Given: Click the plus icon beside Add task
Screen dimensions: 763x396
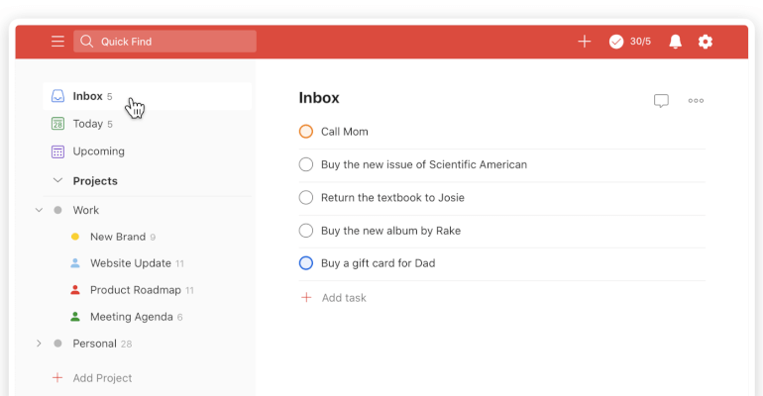Looking at the screenshot, I should 306,297.
